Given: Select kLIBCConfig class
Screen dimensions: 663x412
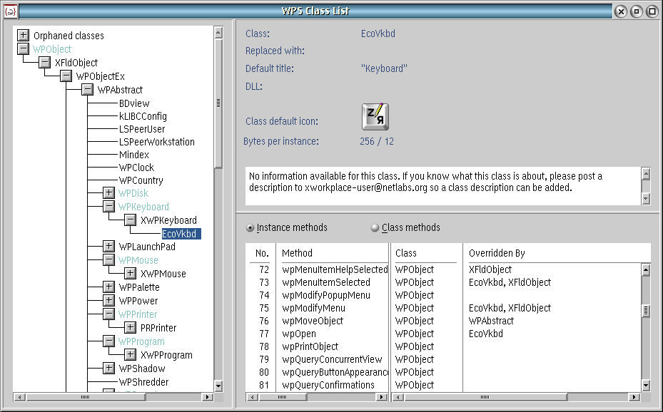Looking at the screenshot, I should click(x=143, y=116).
